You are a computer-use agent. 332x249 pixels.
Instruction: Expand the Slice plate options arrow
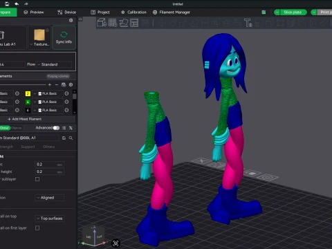pyautogui.click(x=277, y=12)
